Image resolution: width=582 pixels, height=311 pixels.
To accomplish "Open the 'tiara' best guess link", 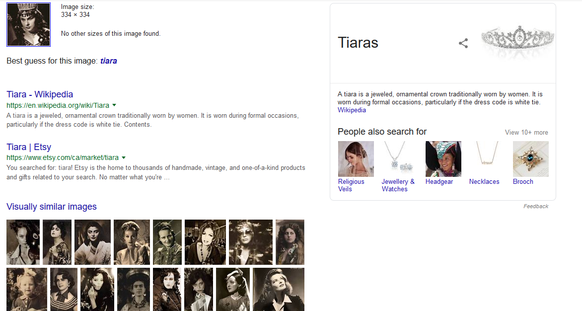I will [108, 61].
